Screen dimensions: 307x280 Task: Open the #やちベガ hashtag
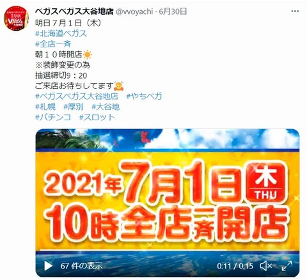(x=144, y=96)
